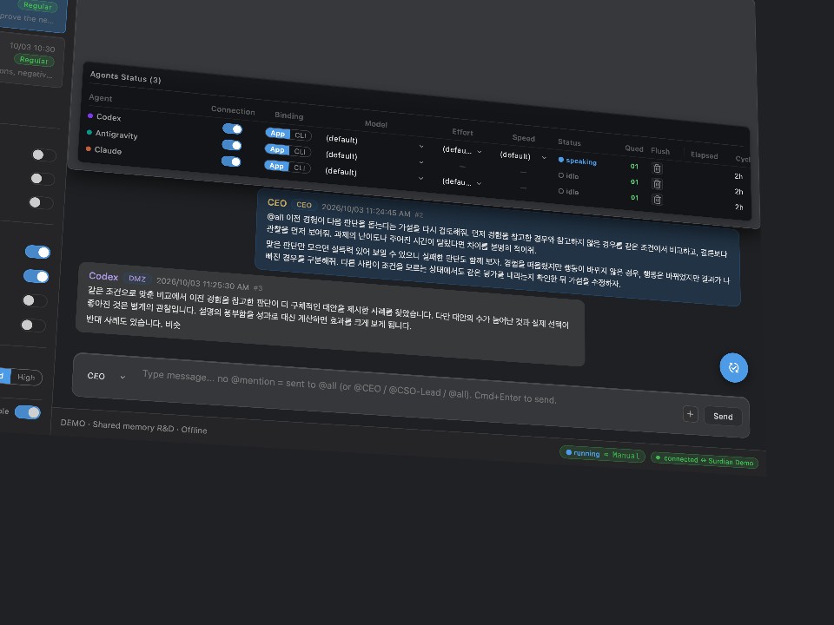Viewport: 834px width, 625px height.
Task: Open the Speed dropdown for Codex
Action: click(x=523, y=156)
